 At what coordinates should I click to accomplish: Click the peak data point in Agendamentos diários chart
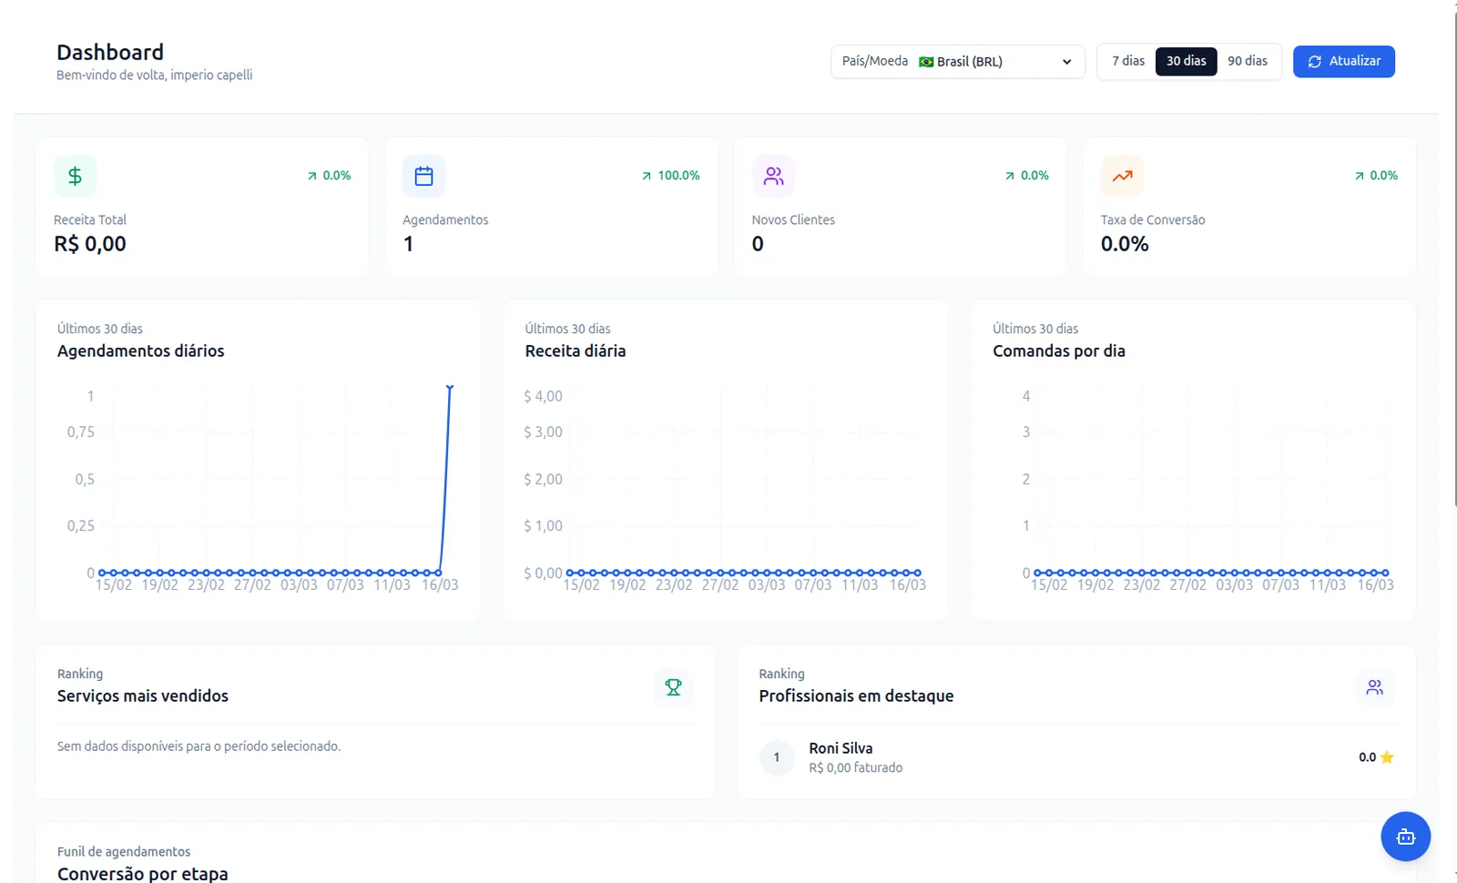tap(450, 388)
